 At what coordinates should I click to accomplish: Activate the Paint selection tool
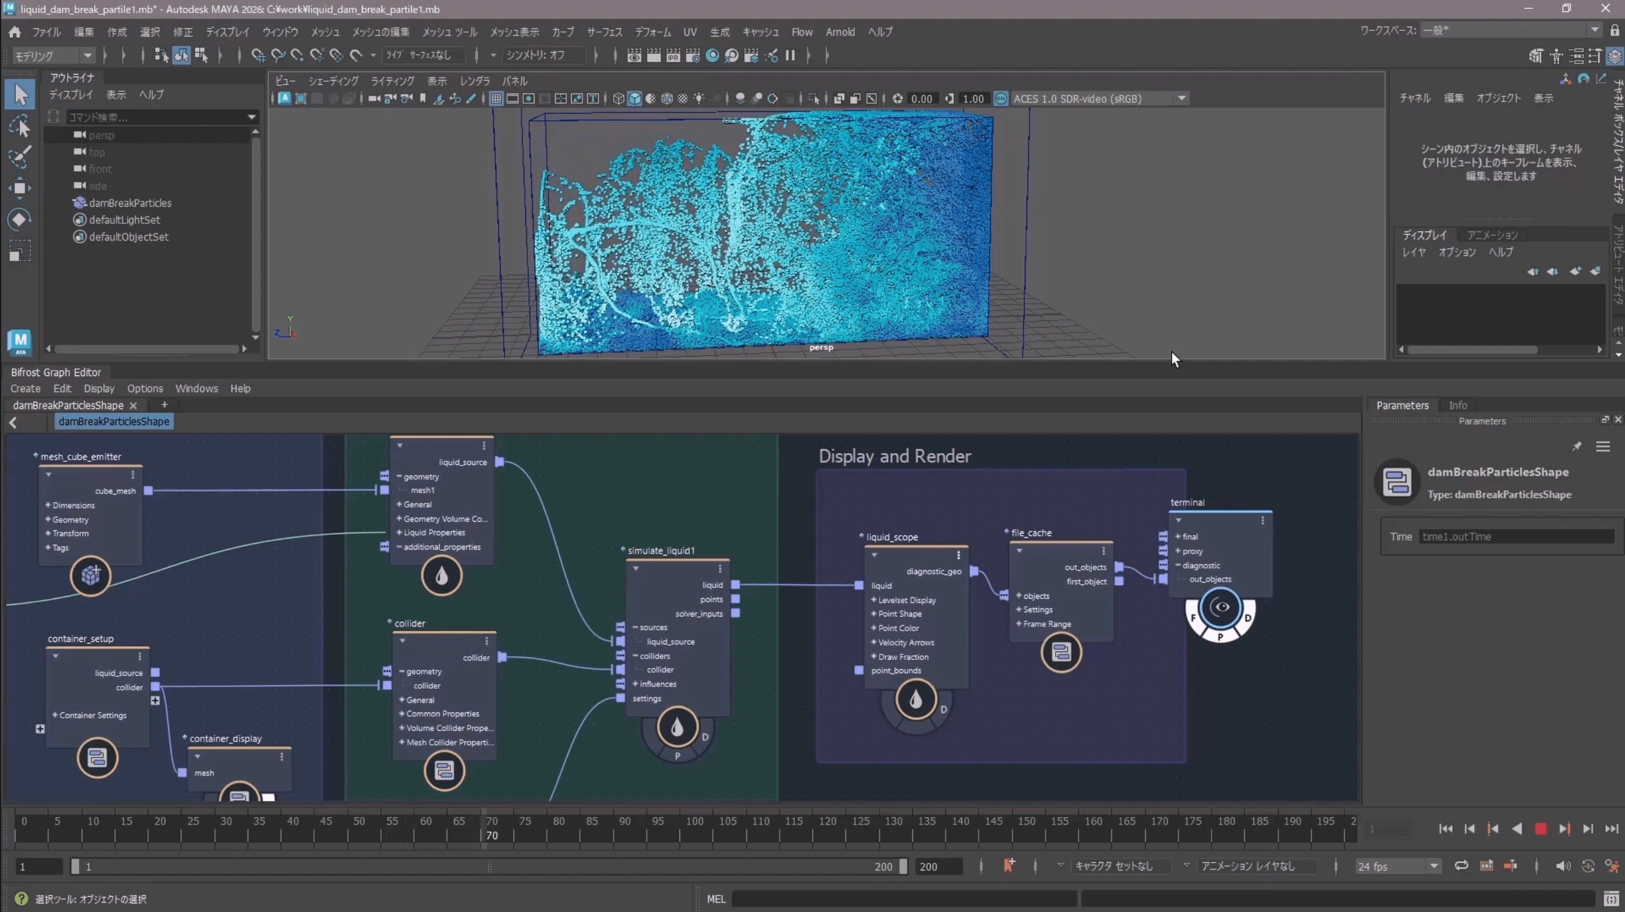click(x=20, y=156)
